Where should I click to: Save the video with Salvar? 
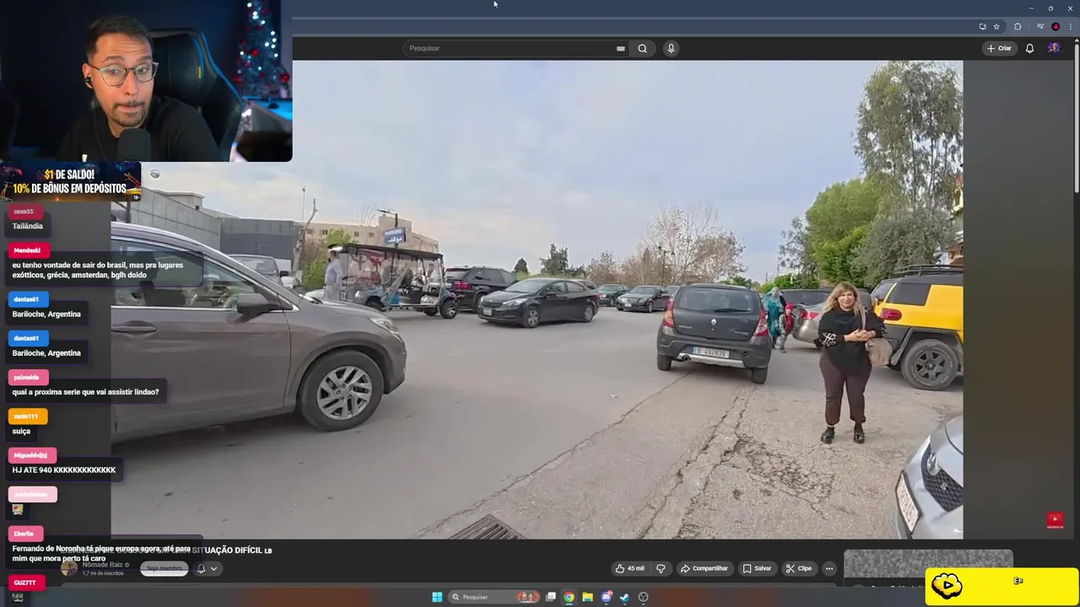(757, 568)
